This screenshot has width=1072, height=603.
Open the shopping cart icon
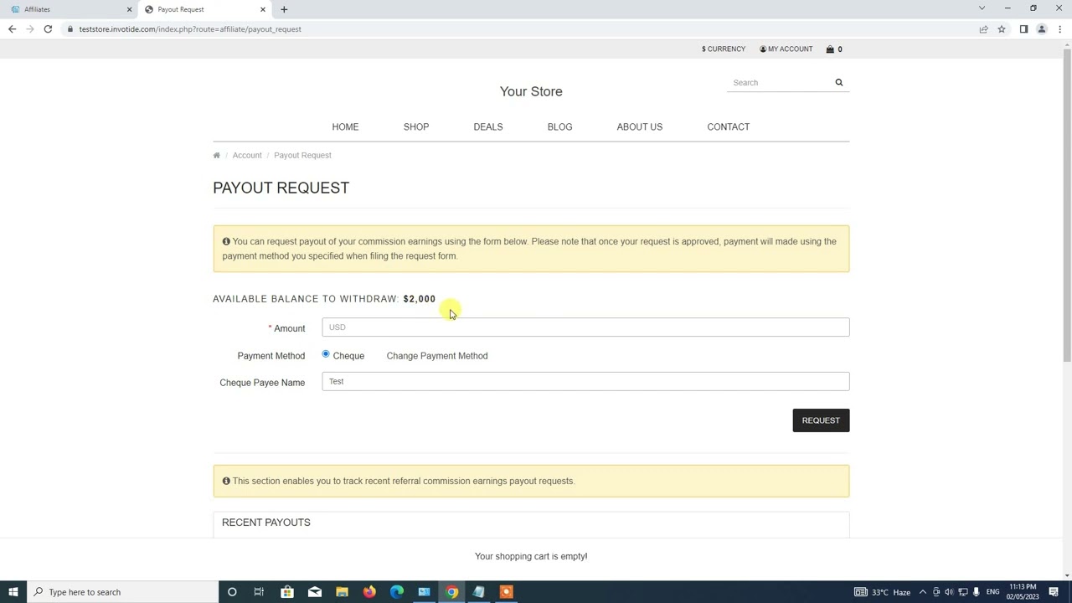point(830,49)
